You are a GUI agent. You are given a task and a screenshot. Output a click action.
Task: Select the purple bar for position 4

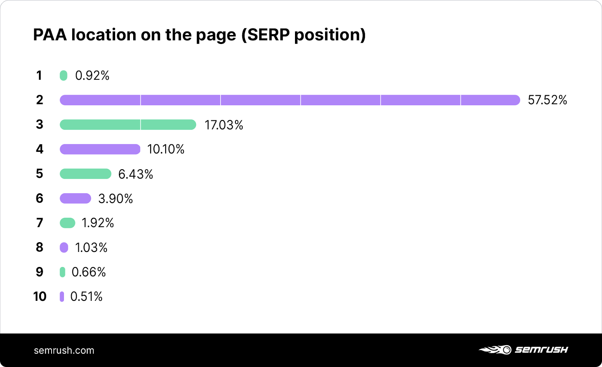(x=100, y=149)
